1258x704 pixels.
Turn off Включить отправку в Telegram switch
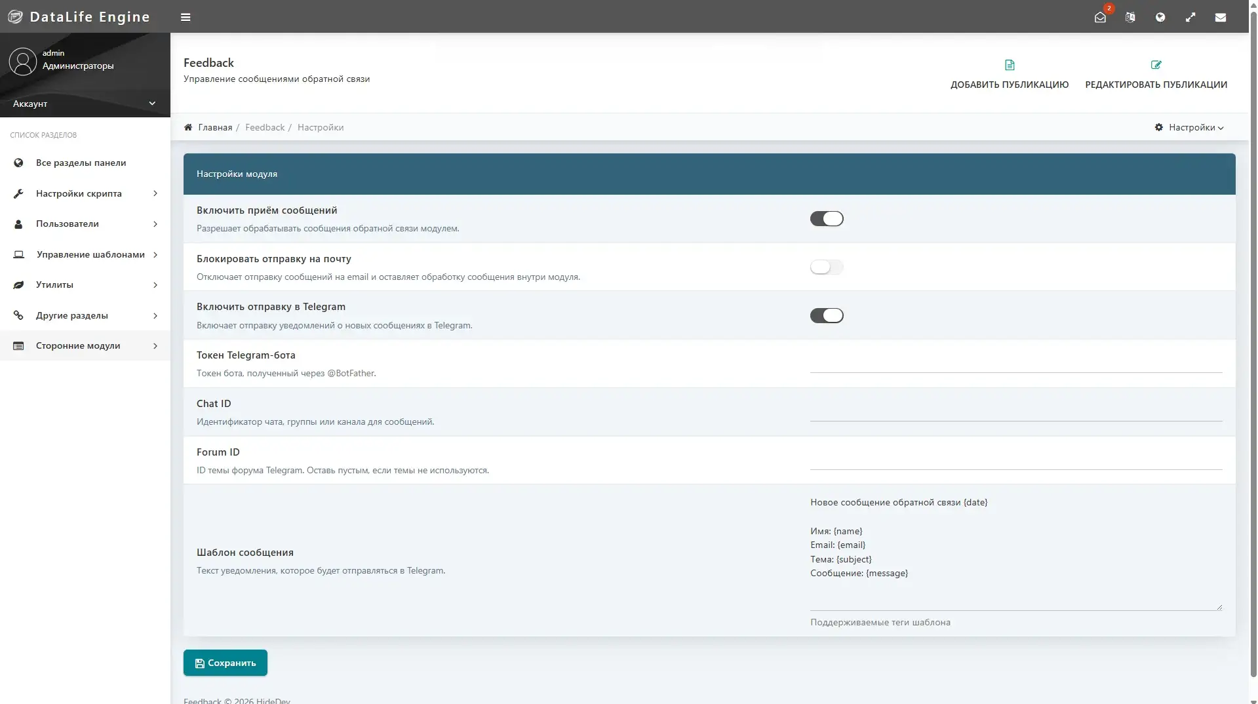827,316
